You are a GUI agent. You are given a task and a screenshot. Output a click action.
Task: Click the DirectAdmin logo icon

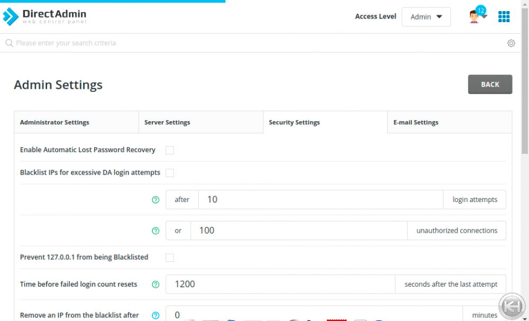click(x=11, y=16)
